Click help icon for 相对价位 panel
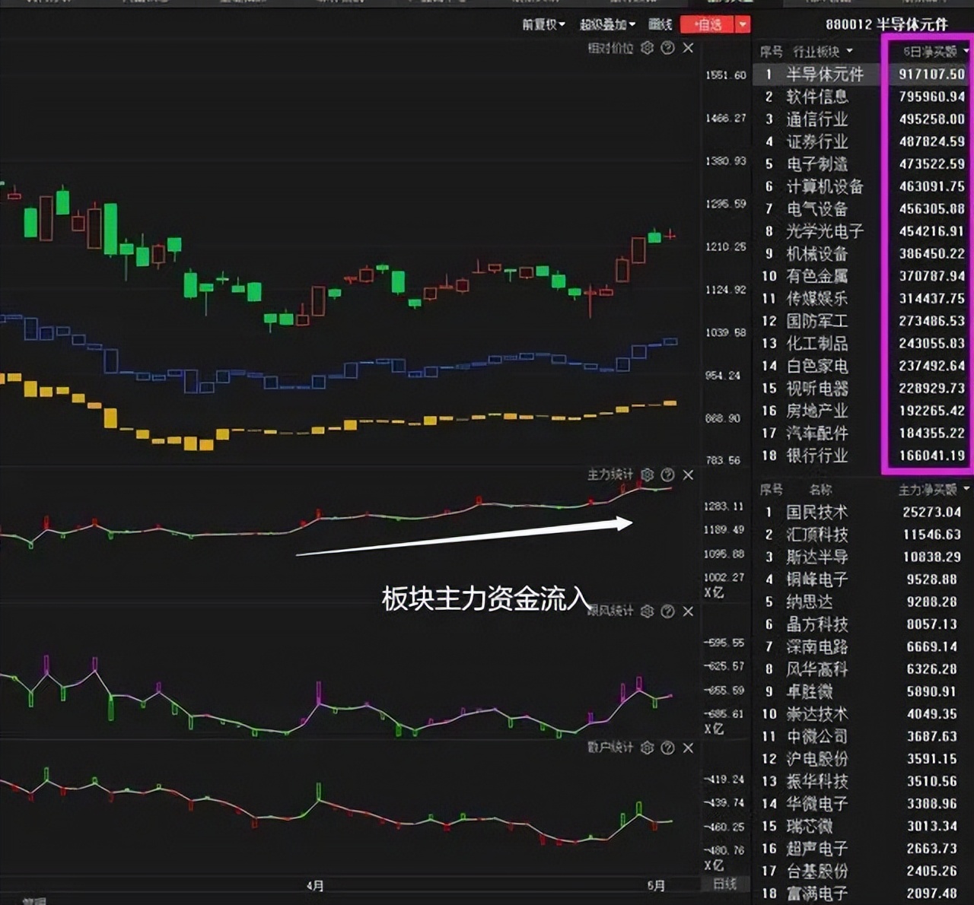This screenshot has width=974, height=905. tap(667, 48)
